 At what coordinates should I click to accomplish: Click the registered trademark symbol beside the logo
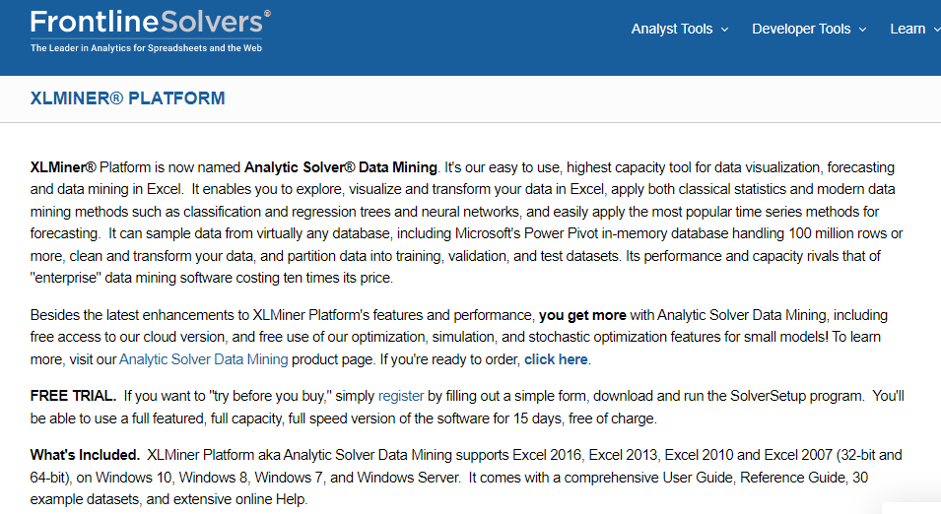point(267,14)
